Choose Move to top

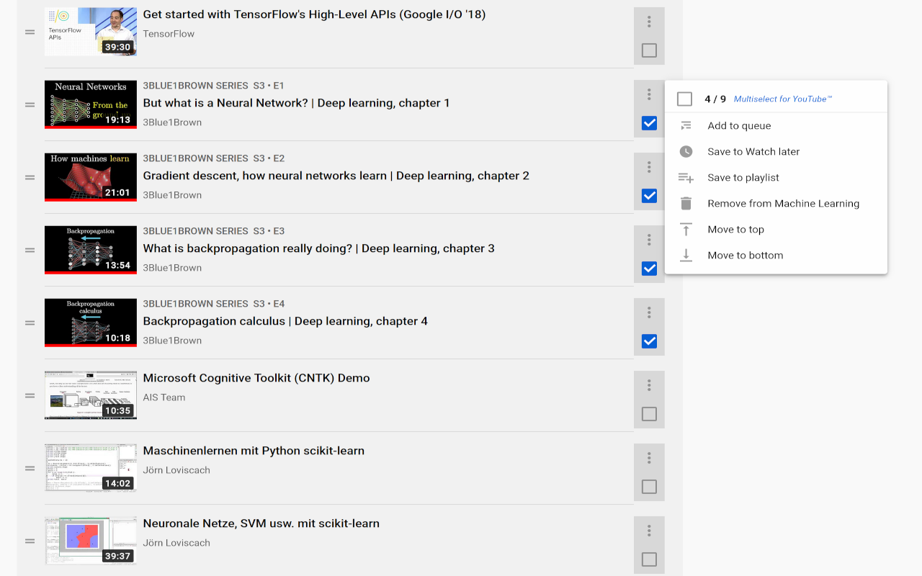tap(776, 229)
